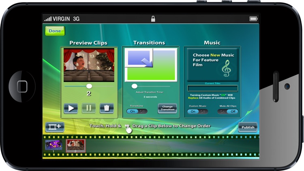Toggle the Transitions On/Off switch
This screenshot has height=171, width=304.
coord(137,111)
